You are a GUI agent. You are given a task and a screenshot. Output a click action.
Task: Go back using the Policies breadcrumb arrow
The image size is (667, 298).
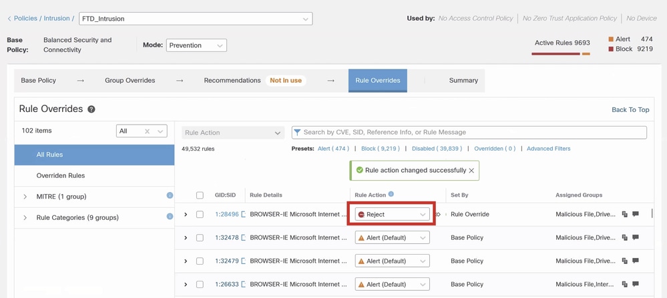pos(9,19)
